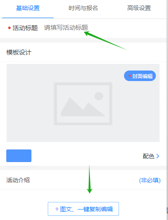
Task: Click the gray cover image preview area
Action: pyautogui.click(x=83, y=103)
